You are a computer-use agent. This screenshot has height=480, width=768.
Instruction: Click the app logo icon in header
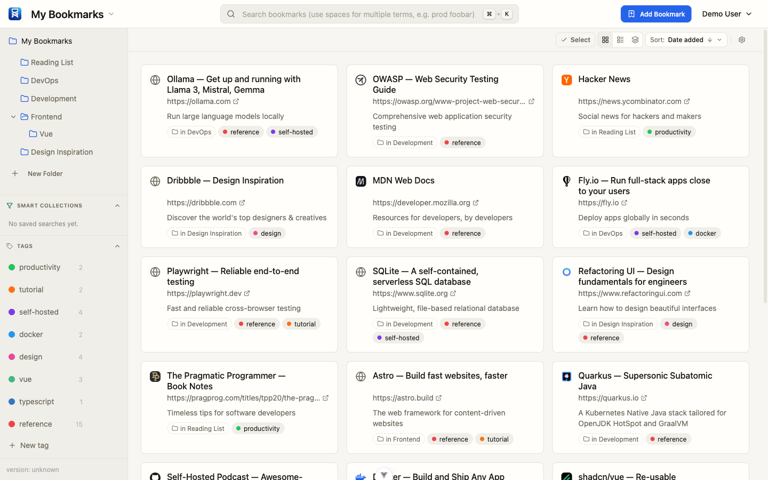coord(15,14)
